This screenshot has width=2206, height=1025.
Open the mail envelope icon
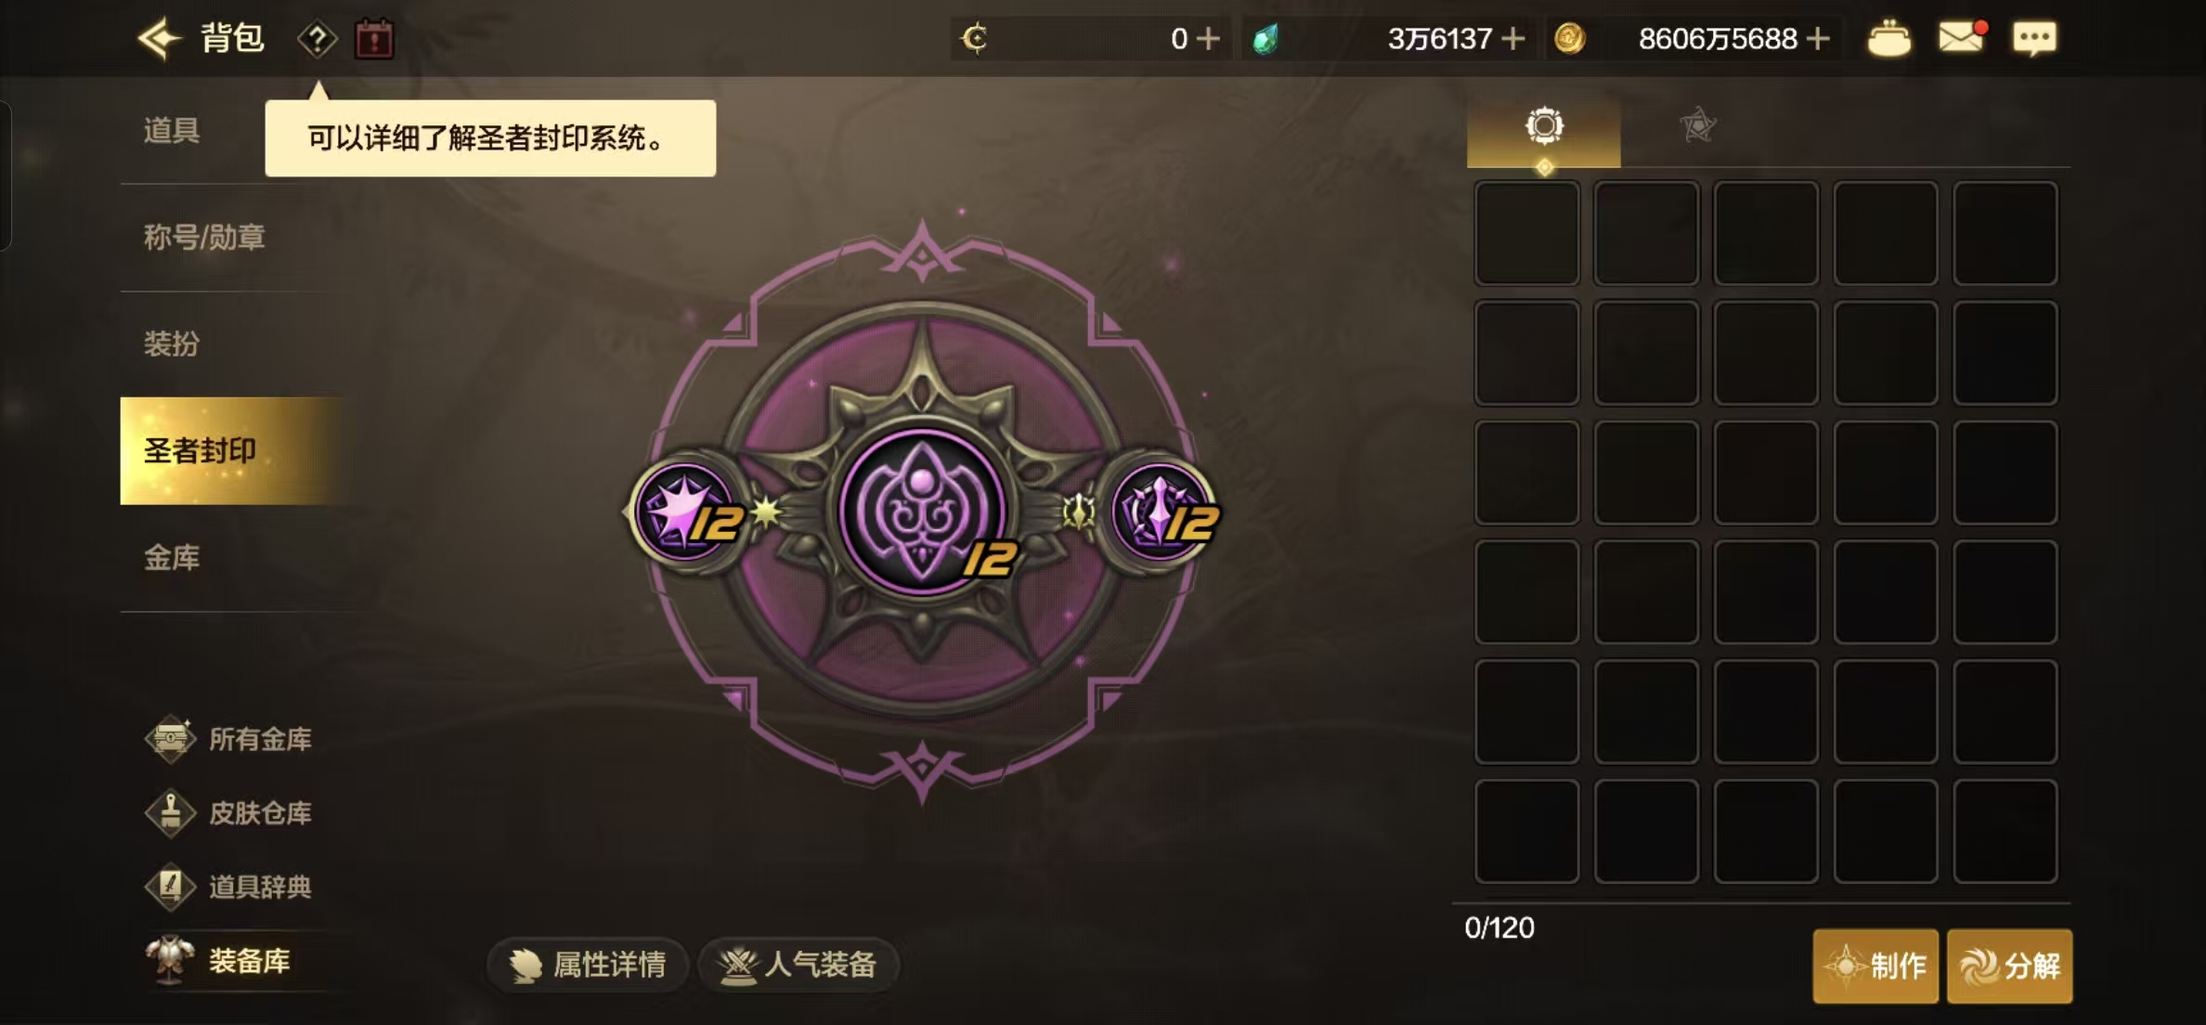(1961, 38)
